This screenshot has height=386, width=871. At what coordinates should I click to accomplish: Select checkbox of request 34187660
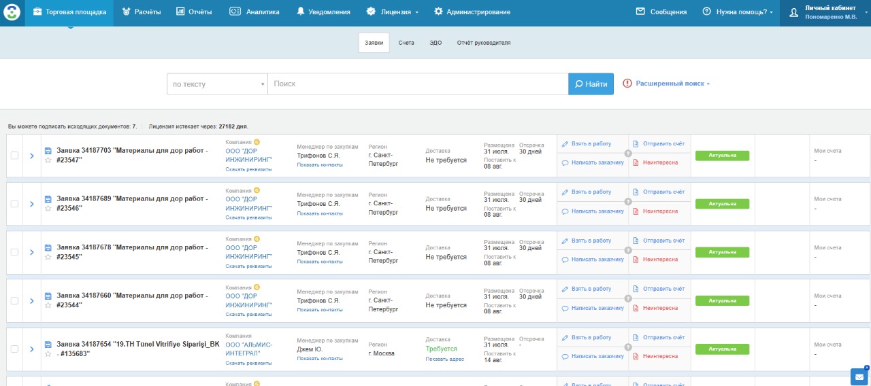(x=15, y=300)
